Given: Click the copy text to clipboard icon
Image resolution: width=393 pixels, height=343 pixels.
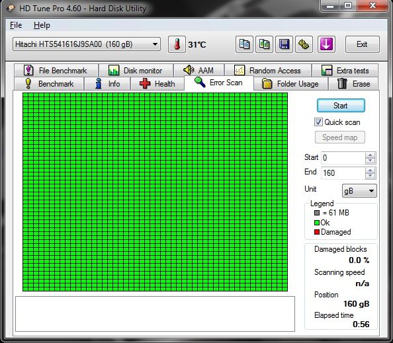Looking at the screenshot, I should click(x=244, y=44).
